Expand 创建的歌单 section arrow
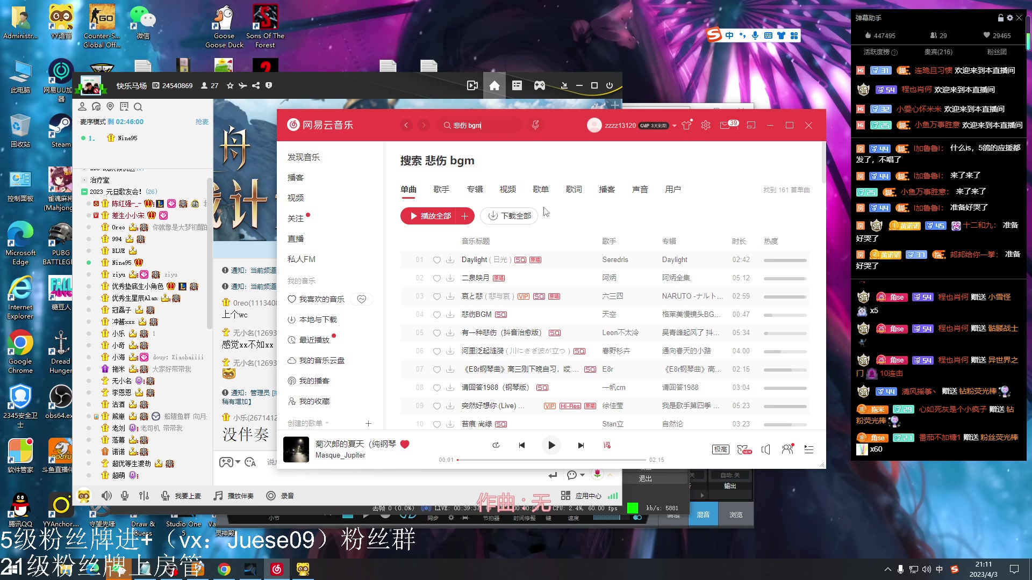Viewport: 1032px width, 580px height. pyautogui.click(x=327, y=423)
